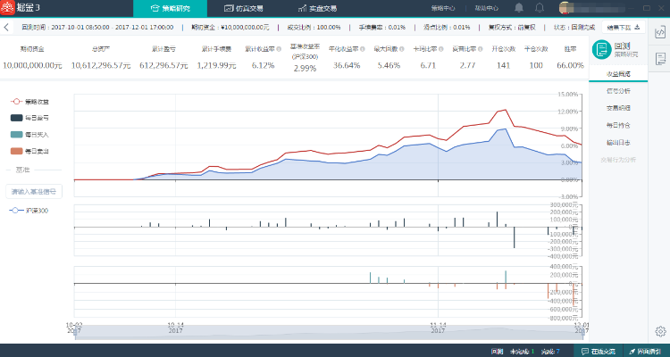Open the notification bell icon

click(x=519, y=8)
